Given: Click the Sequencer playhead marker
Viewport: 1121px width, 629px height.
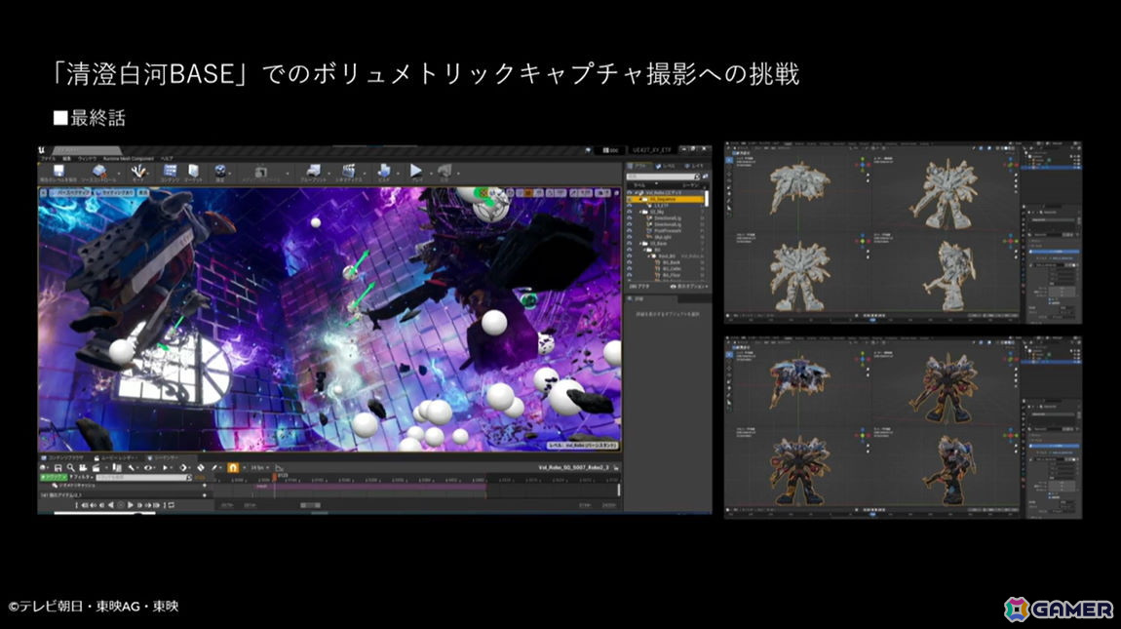Looking at the screenshot, I should [275, 477].
